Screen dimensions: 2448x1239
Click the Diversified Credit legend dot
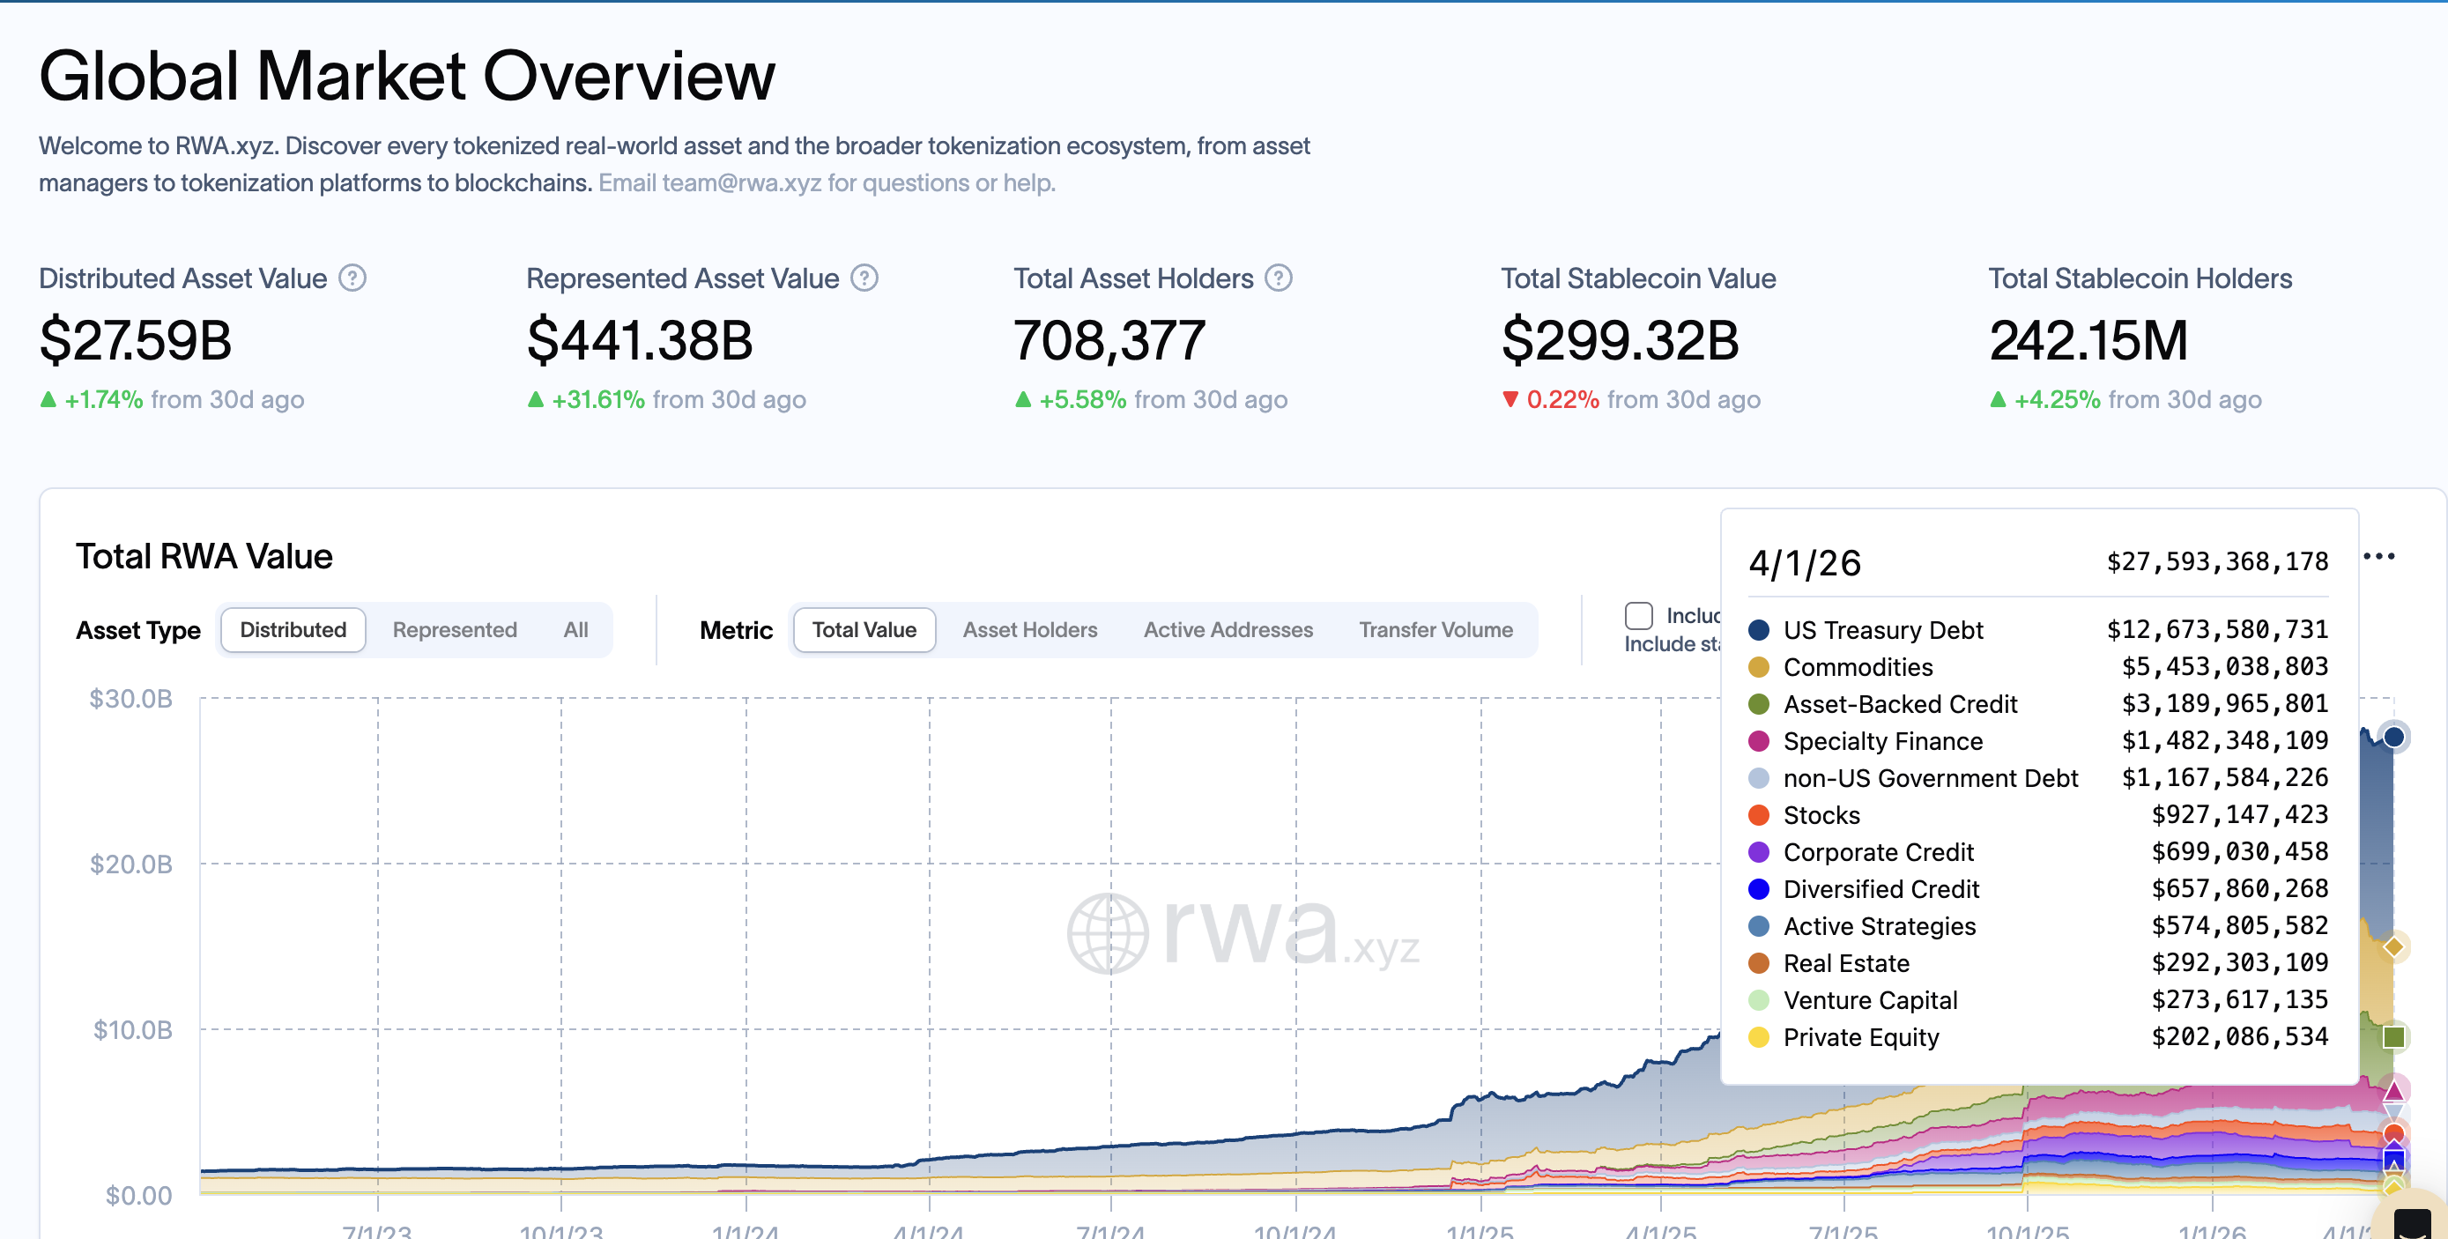tap(1759, 888)
